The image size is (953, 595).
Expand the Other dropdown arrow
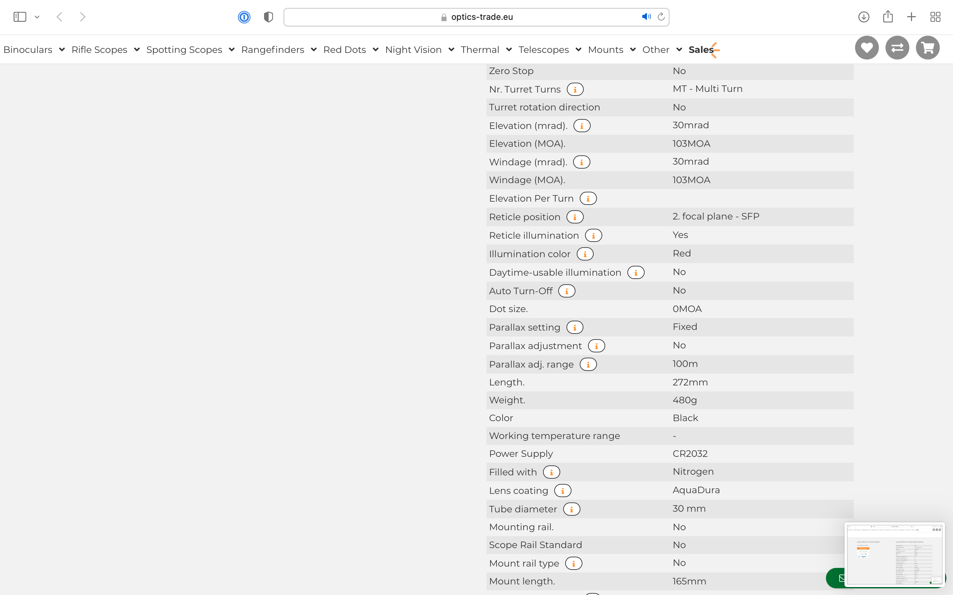click(679, 50)
